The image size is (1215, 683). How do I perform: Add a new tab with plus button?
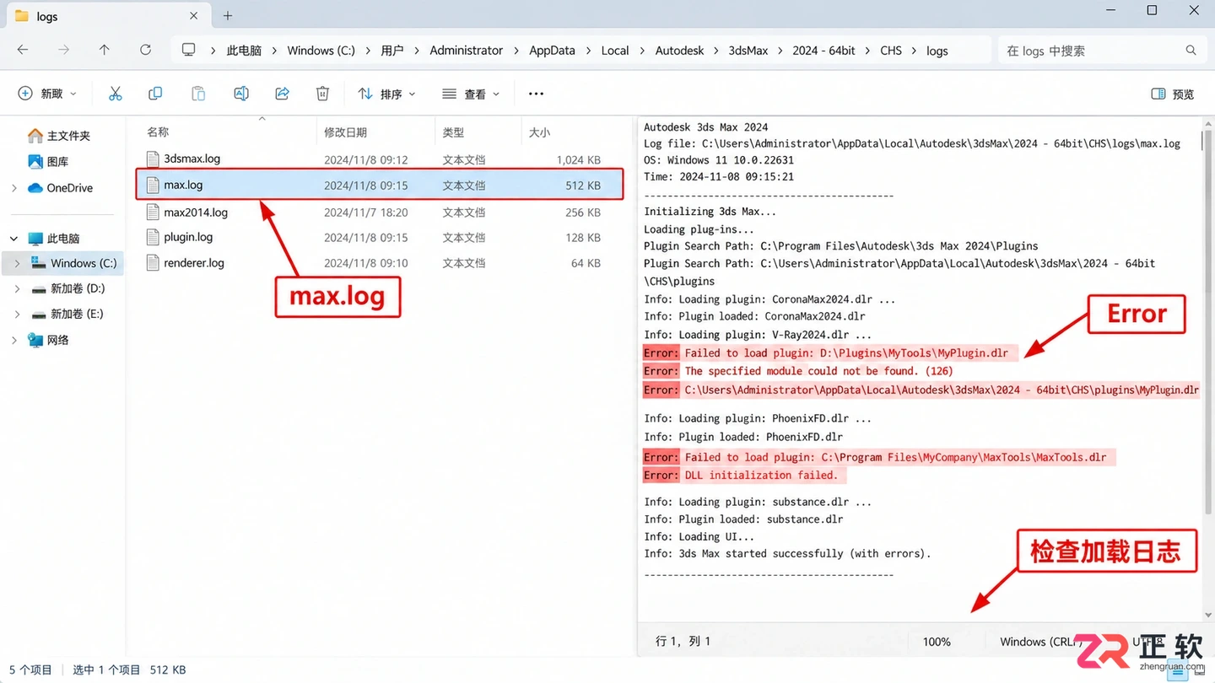[228, 16]
